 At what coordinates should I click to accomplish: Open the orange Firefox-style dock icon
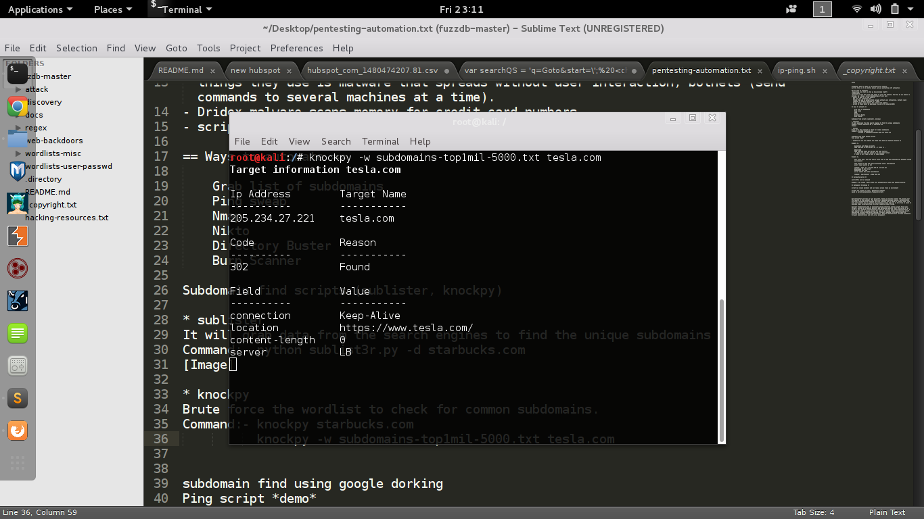(18, 430)
